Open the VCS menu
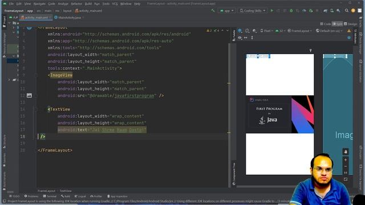 tap(115, 4)
